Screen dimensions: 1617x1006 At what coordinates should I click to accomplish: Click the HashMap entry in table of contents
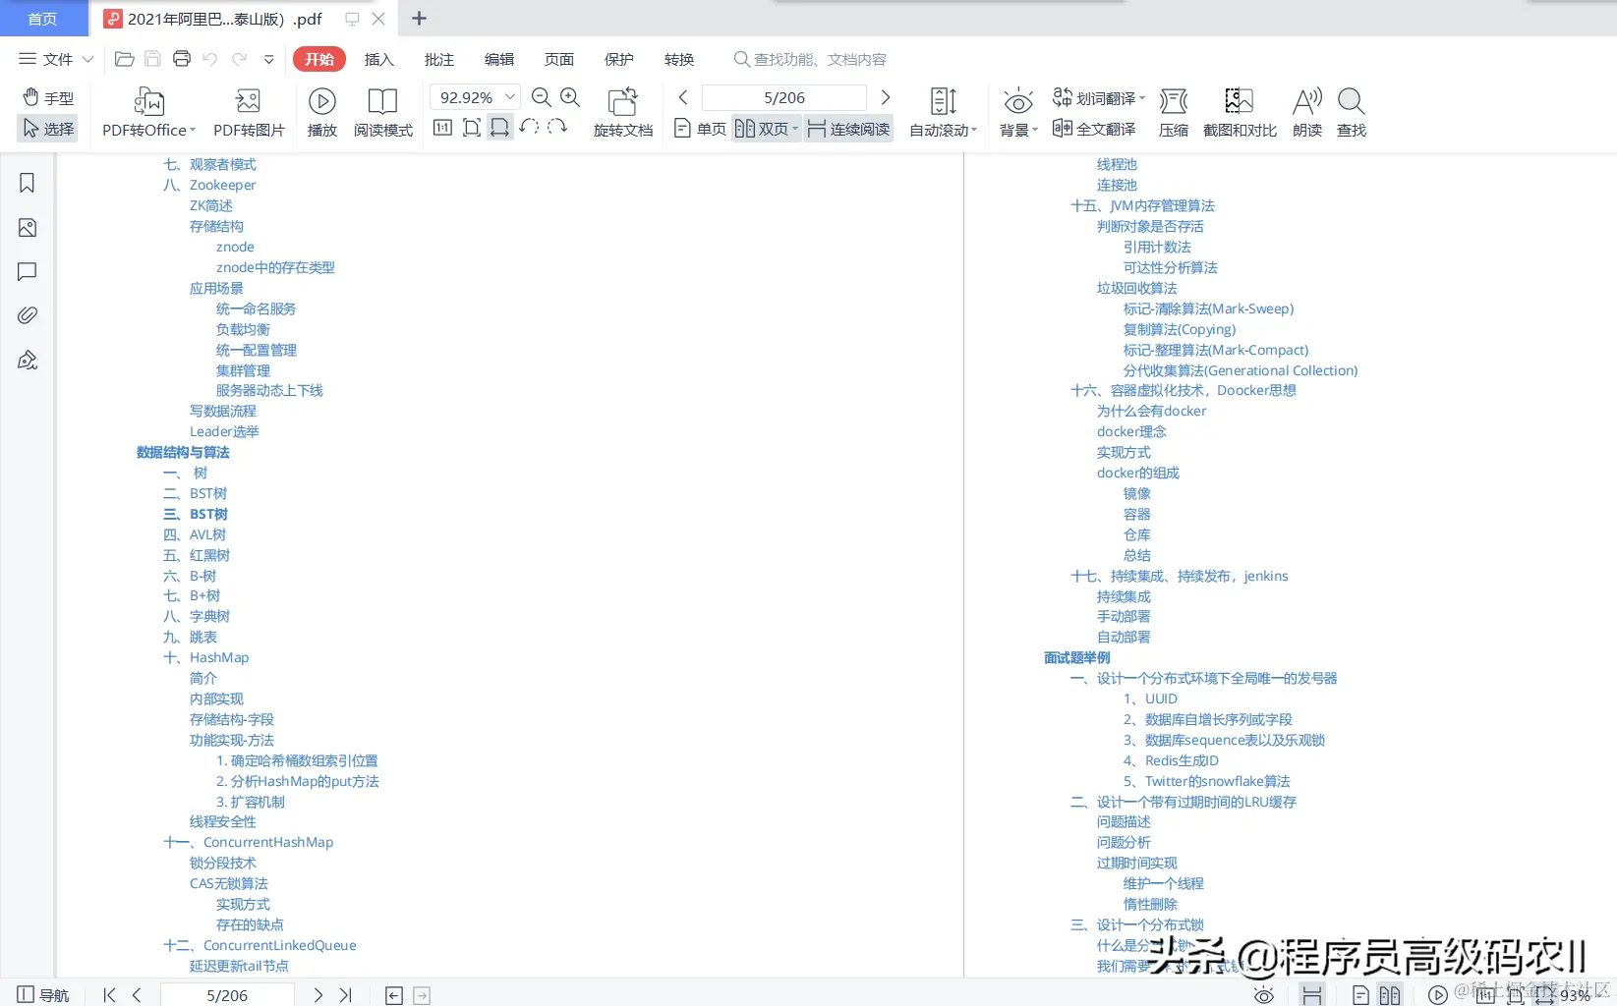point(218,657)
